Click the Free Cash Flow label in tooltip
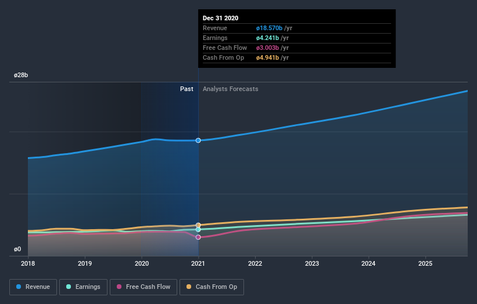The height and width of the screenshot is (304, 477). point(225,48)
